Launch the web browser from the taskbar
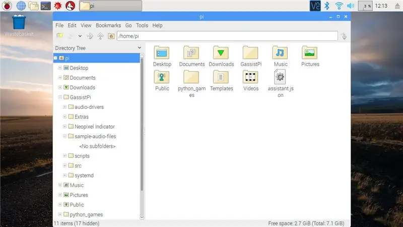This screenshot has height=227, width=403. pyautogui.click(x=21, y=6)
